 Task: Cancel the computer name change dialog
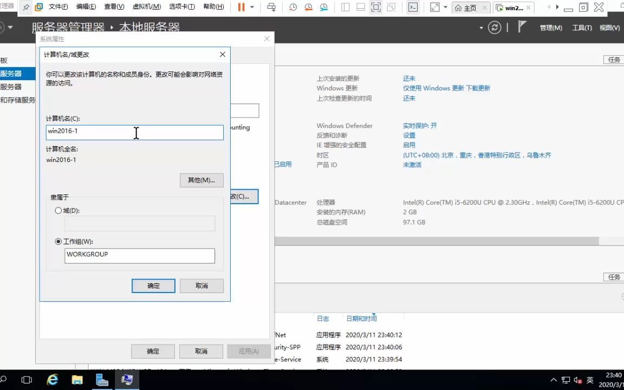[201, 286]
